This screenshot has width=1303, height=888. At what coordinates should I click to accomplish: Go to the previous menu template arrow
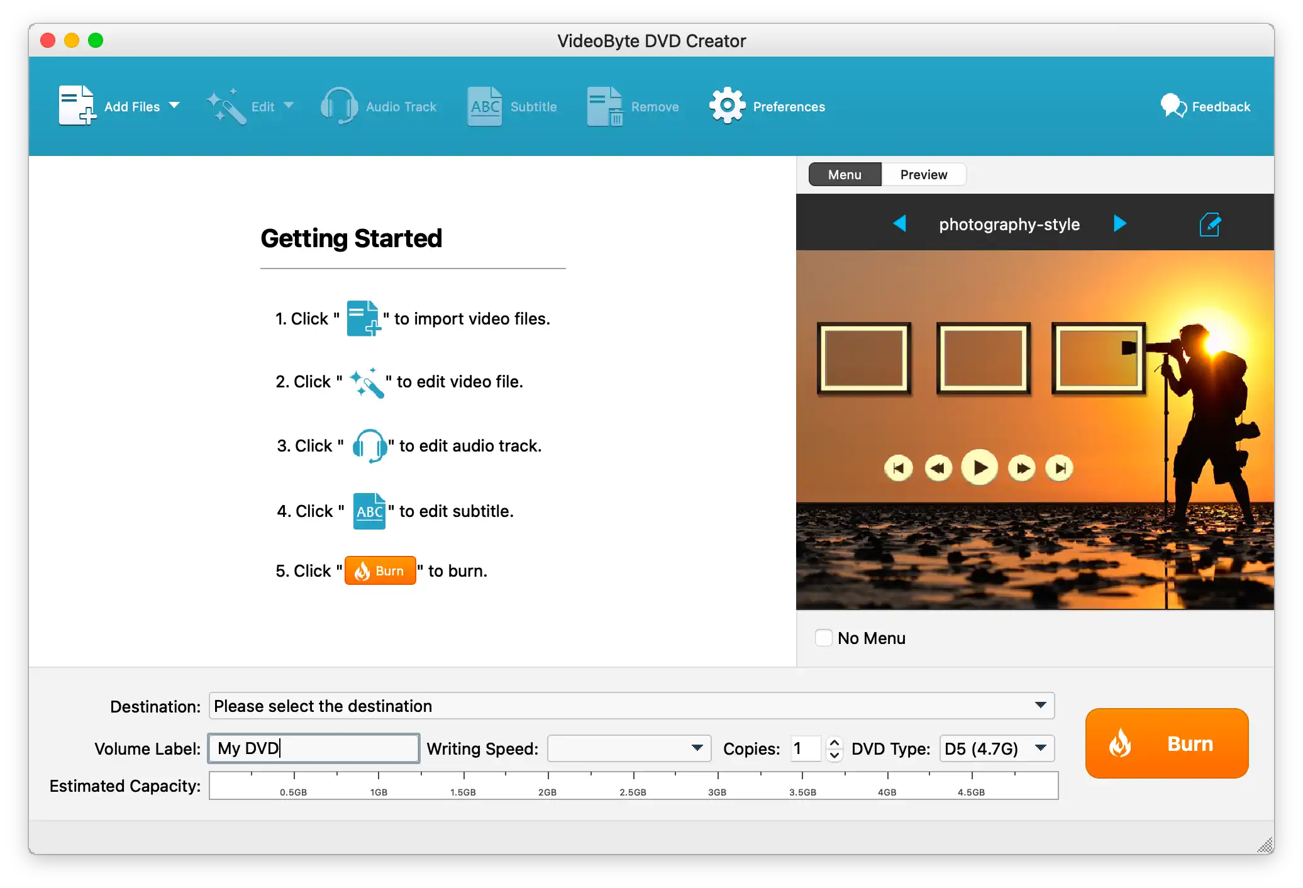(x=900, y=224)
